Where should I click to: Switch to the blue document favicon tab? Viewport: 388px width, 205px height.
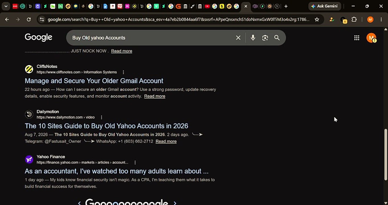pyautogui.click(x=105, y=6)
